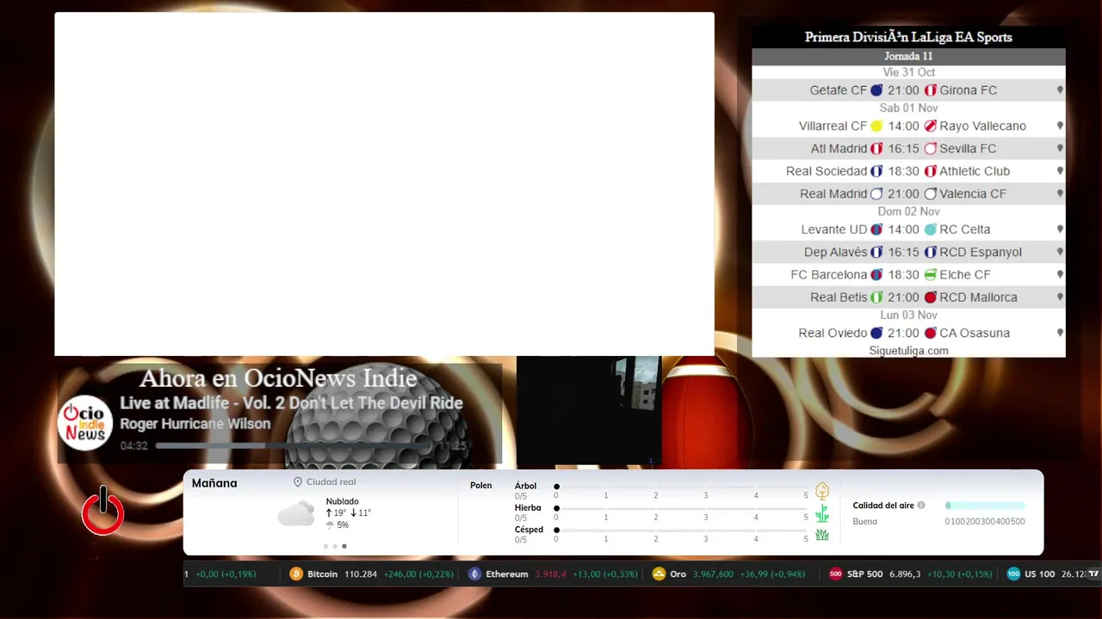Viewport: 1102px width, 619px height.
Task: Click the Valencia CF team name
Action: coord(973,194)
